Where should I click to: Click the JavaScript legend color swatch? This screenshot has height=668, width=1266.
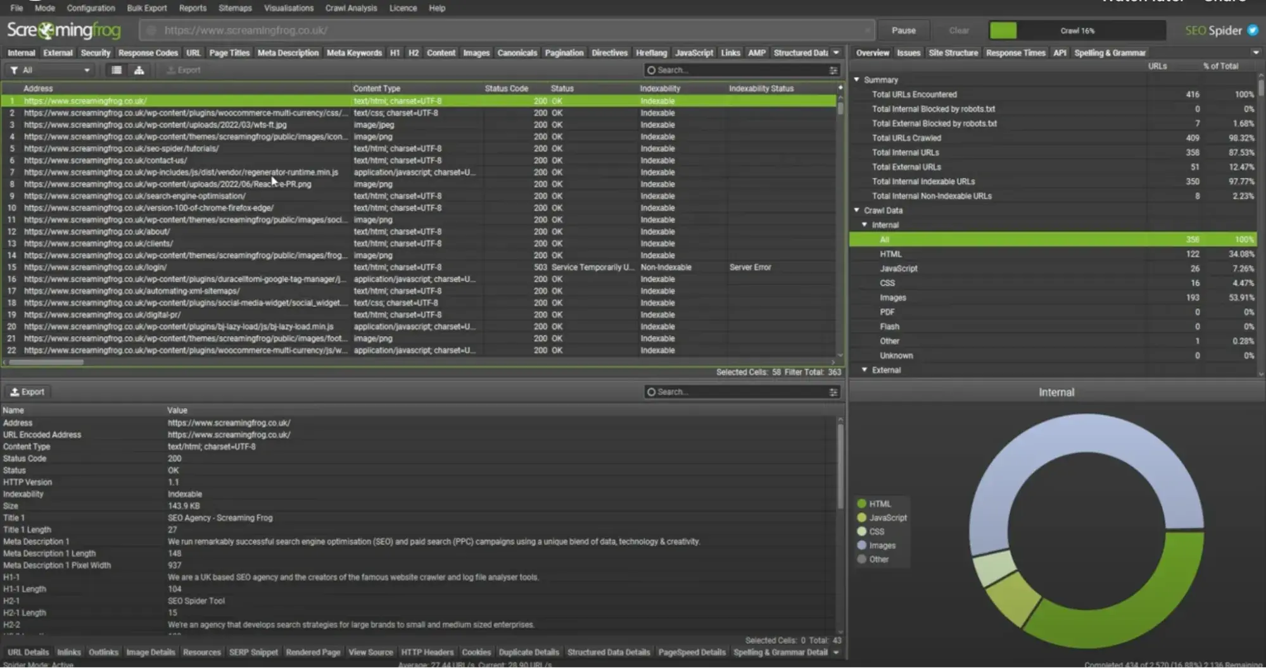click(861, 517)
